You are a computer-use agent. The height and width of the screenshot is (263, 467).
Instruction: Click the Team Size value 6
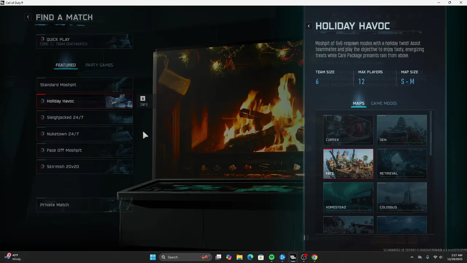[x=317, y=81]
